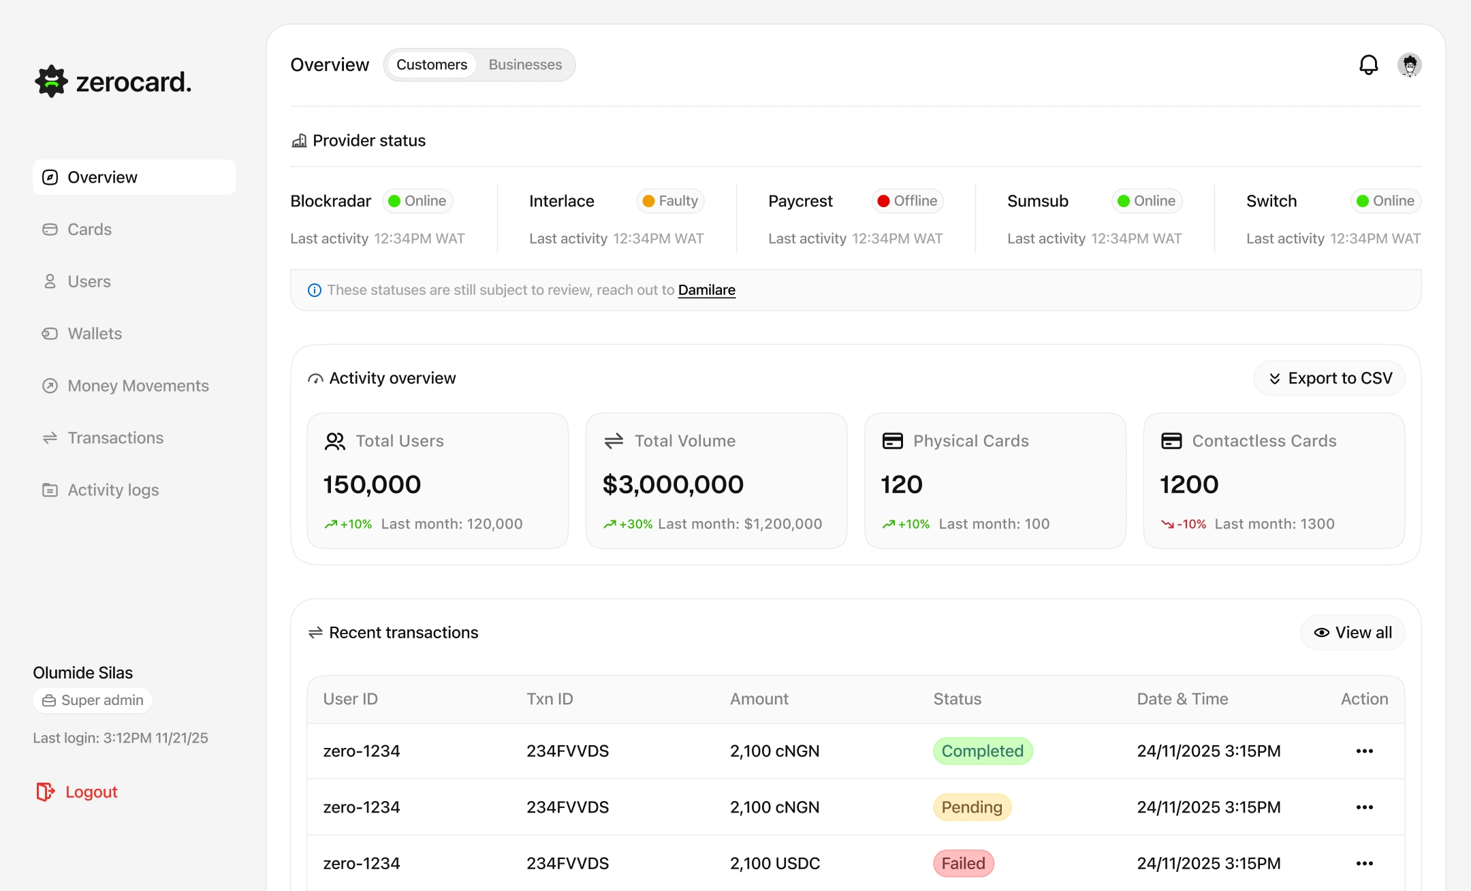
Task: Open actions menu for Pending transaction
Action: click(1364, 807)
